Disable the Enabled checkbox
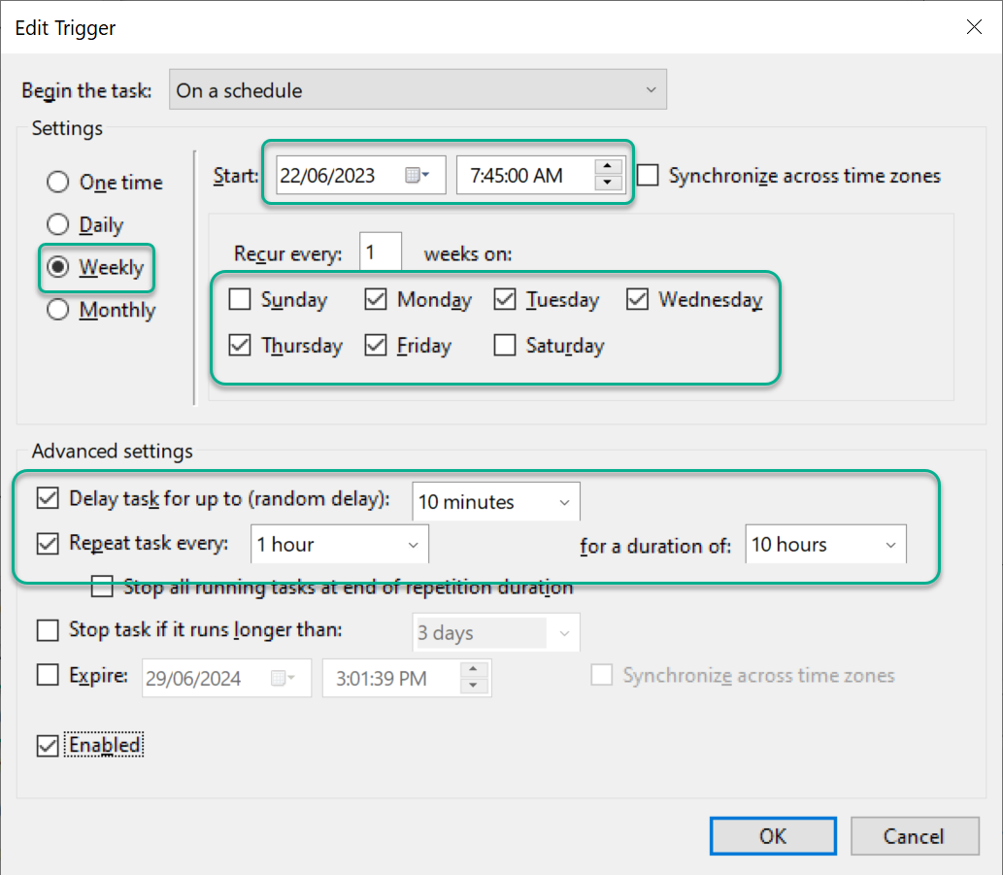The image size is (1003, 875). (48, 745)
